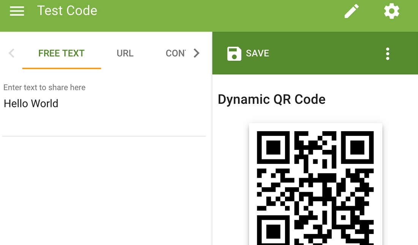Select the FREE TEXT tab
Screen dimensions: 418x245
[61, 53]
